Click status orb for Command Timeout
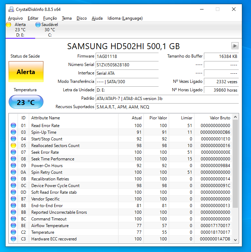 click(x=13, y=219)
